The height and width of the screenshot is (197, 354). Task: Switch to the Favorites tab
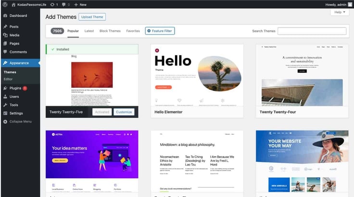point(133,31)
